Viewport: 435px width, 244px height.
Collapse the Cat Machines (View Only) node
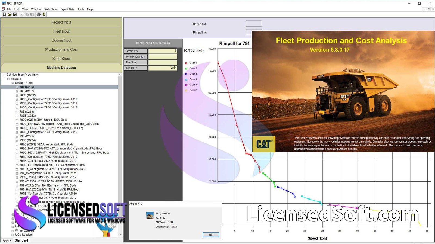(4, 75)
